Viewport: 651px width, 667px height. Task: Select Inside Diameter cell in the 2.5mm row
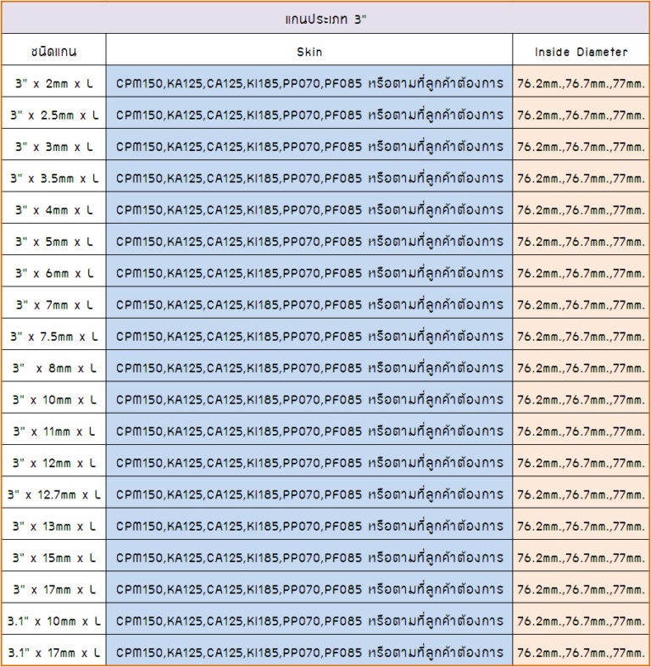point(581,113)
